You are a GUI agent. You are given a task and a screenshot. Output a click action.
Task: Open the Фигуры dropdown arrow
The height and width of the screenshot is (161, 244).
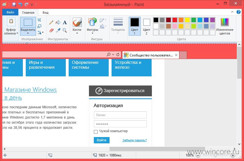[92, 33]
